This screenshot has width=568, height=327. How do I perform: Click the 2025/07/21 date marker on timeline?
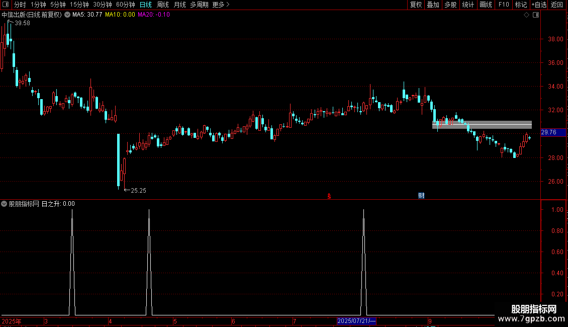[x=356, y=321]
